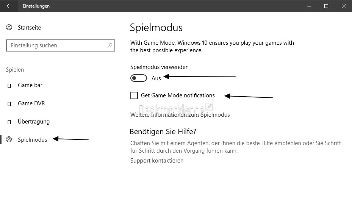Click the search magnifier icon

point(110,45)
